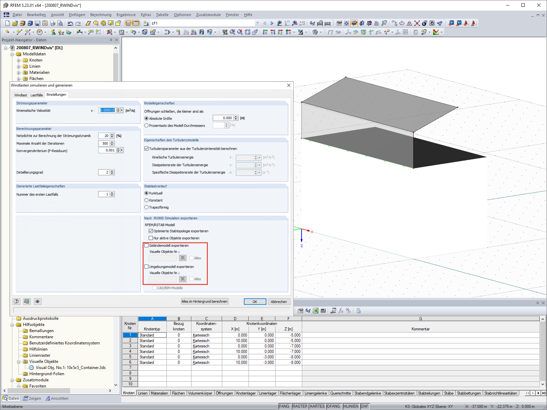
Task: Open the Zusatzmodule menu
Action: [208, 15]
